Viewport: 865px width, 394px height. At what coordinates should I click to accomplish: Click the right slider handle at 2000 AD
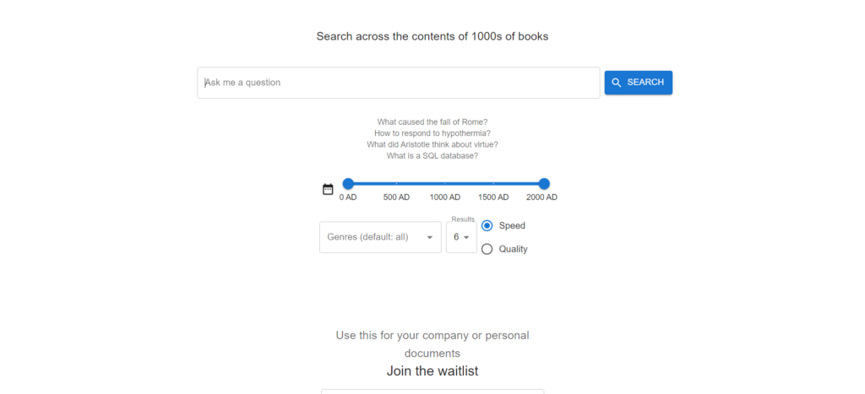(544, 184)
